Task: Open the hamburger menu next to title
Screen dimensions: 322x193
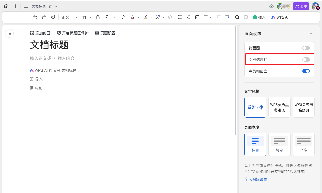Action: point(26,6)
